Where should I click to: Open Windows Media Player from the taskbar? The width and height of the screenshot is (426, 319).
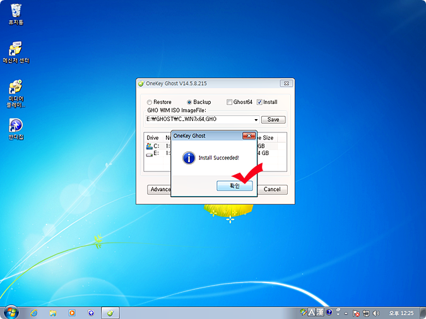[x=72, y=313]
